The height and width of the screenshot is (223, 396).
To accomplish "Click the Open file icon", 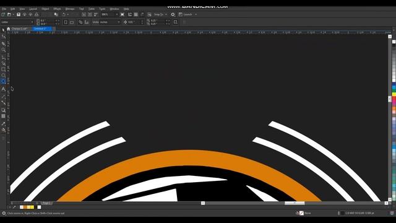I will tap(9, 15).
